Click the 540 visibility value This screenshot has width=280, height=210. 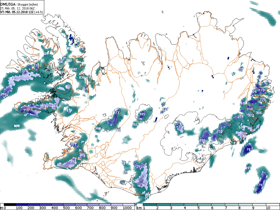click(x=136, y=181)
